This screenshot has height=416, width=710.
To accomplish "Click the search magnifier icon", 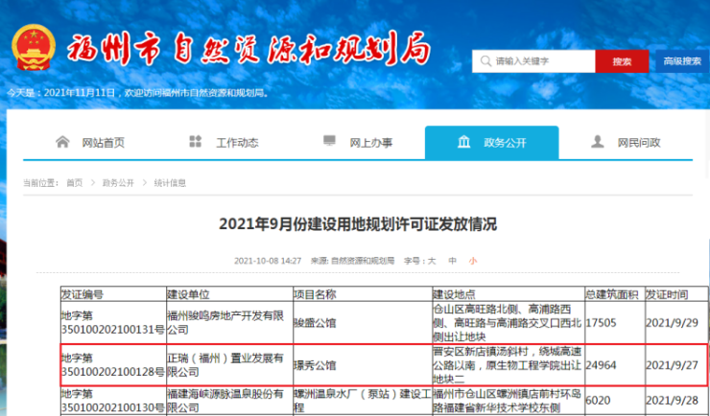I will click(485, 61).
